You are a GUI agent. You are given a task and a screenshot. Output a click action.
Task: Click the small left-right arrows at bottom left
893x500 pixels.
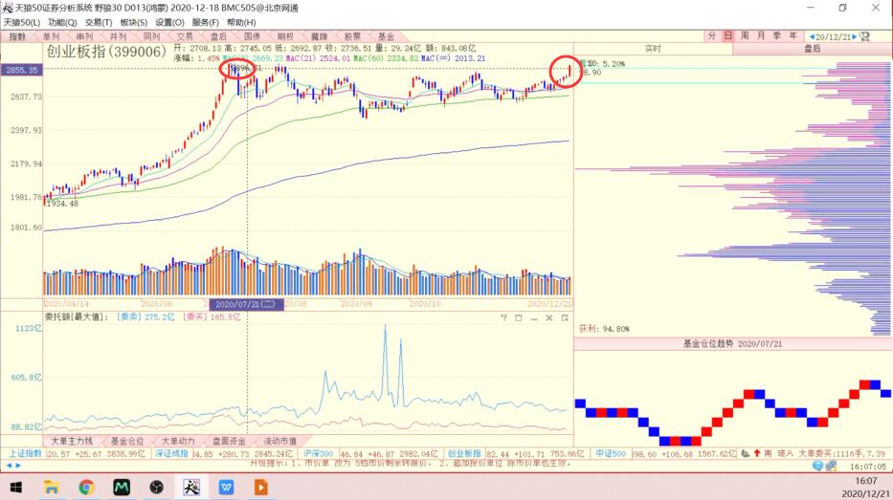coord(13,466)
